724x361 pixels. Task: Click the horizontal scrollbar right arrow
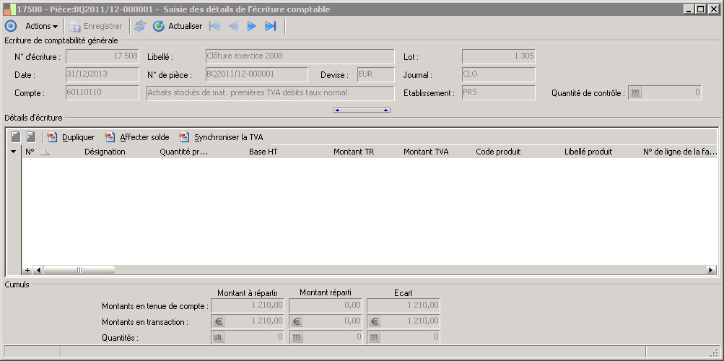[x=712, y=270]
